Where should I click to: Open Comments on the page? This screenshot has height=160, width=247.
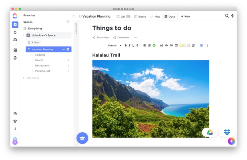[121, 38]
